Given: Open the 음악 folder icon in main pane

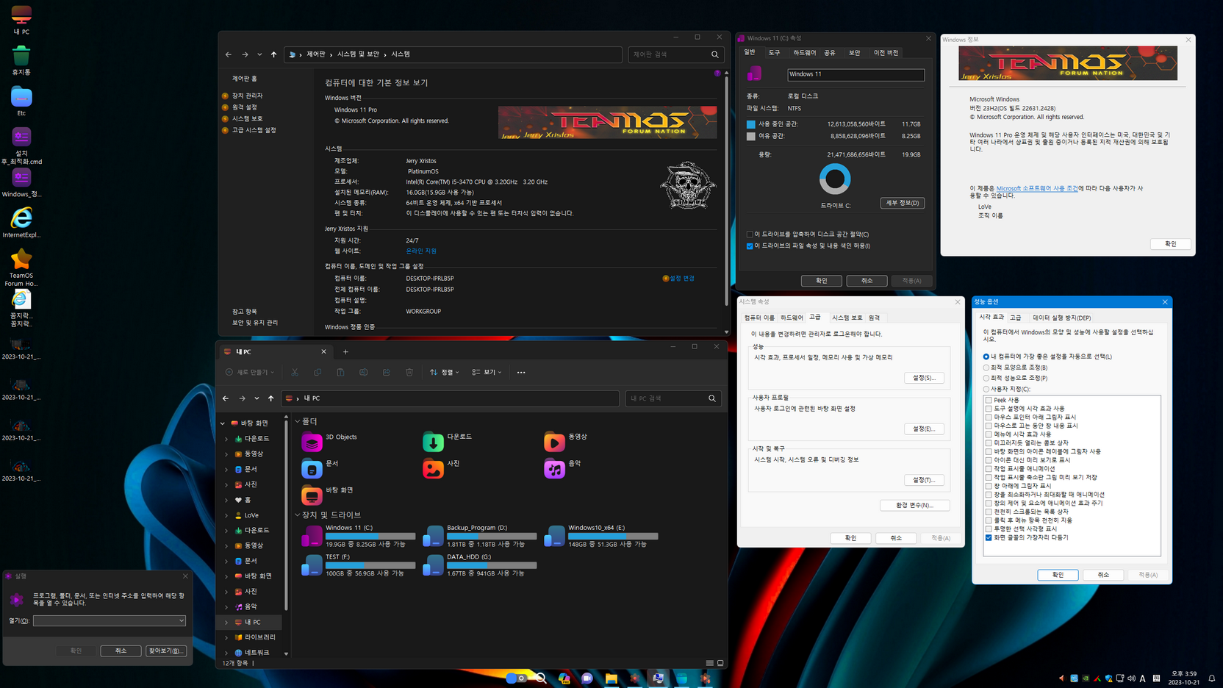Looking at the screenshot, I should click(554, 468).
